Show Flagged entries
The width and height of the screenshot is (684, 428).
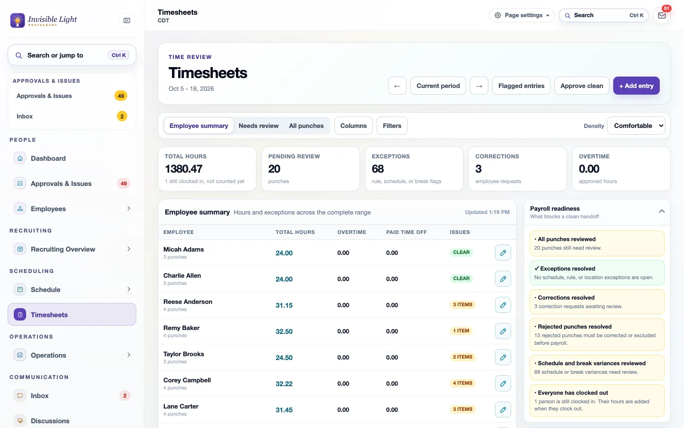(521, 86)
